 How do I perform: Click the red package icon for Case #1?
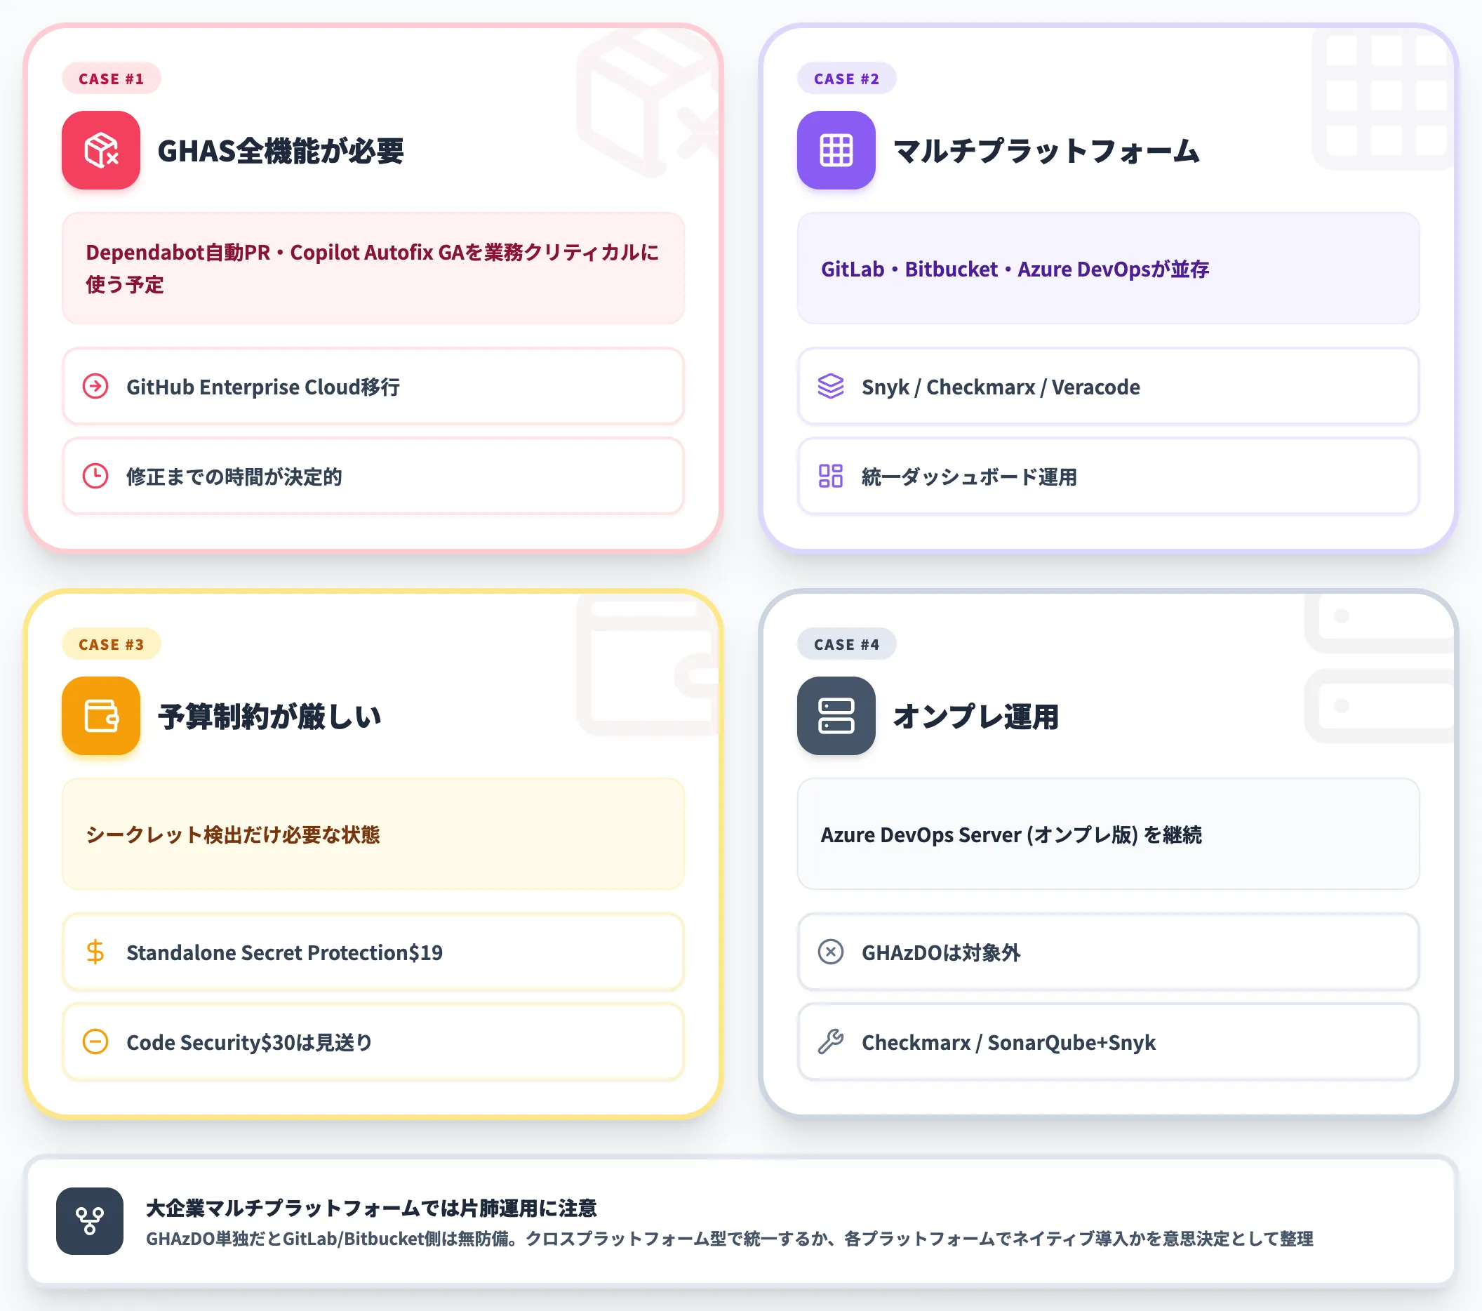coord(101,150)
